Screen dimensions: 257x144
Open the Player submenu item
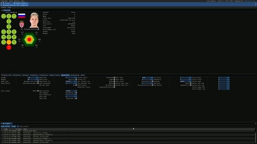pyautogui.click(x=4, y=7)
